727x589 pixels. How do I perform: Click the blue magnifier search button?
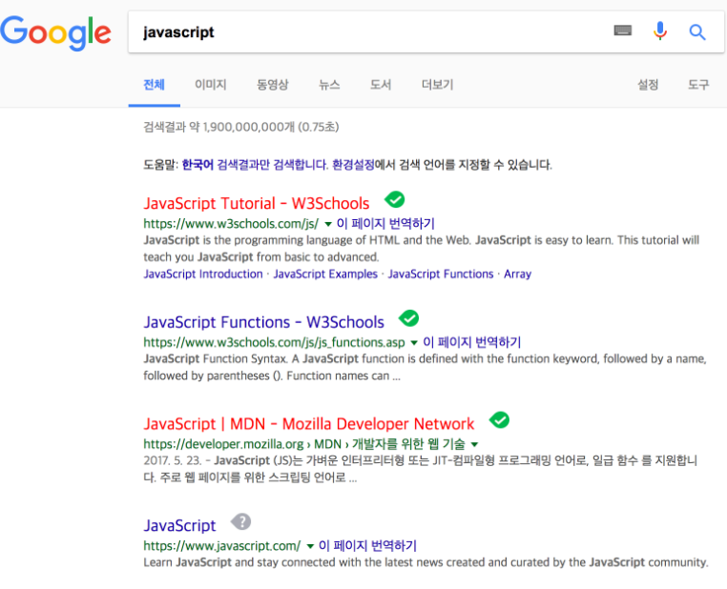697,32
